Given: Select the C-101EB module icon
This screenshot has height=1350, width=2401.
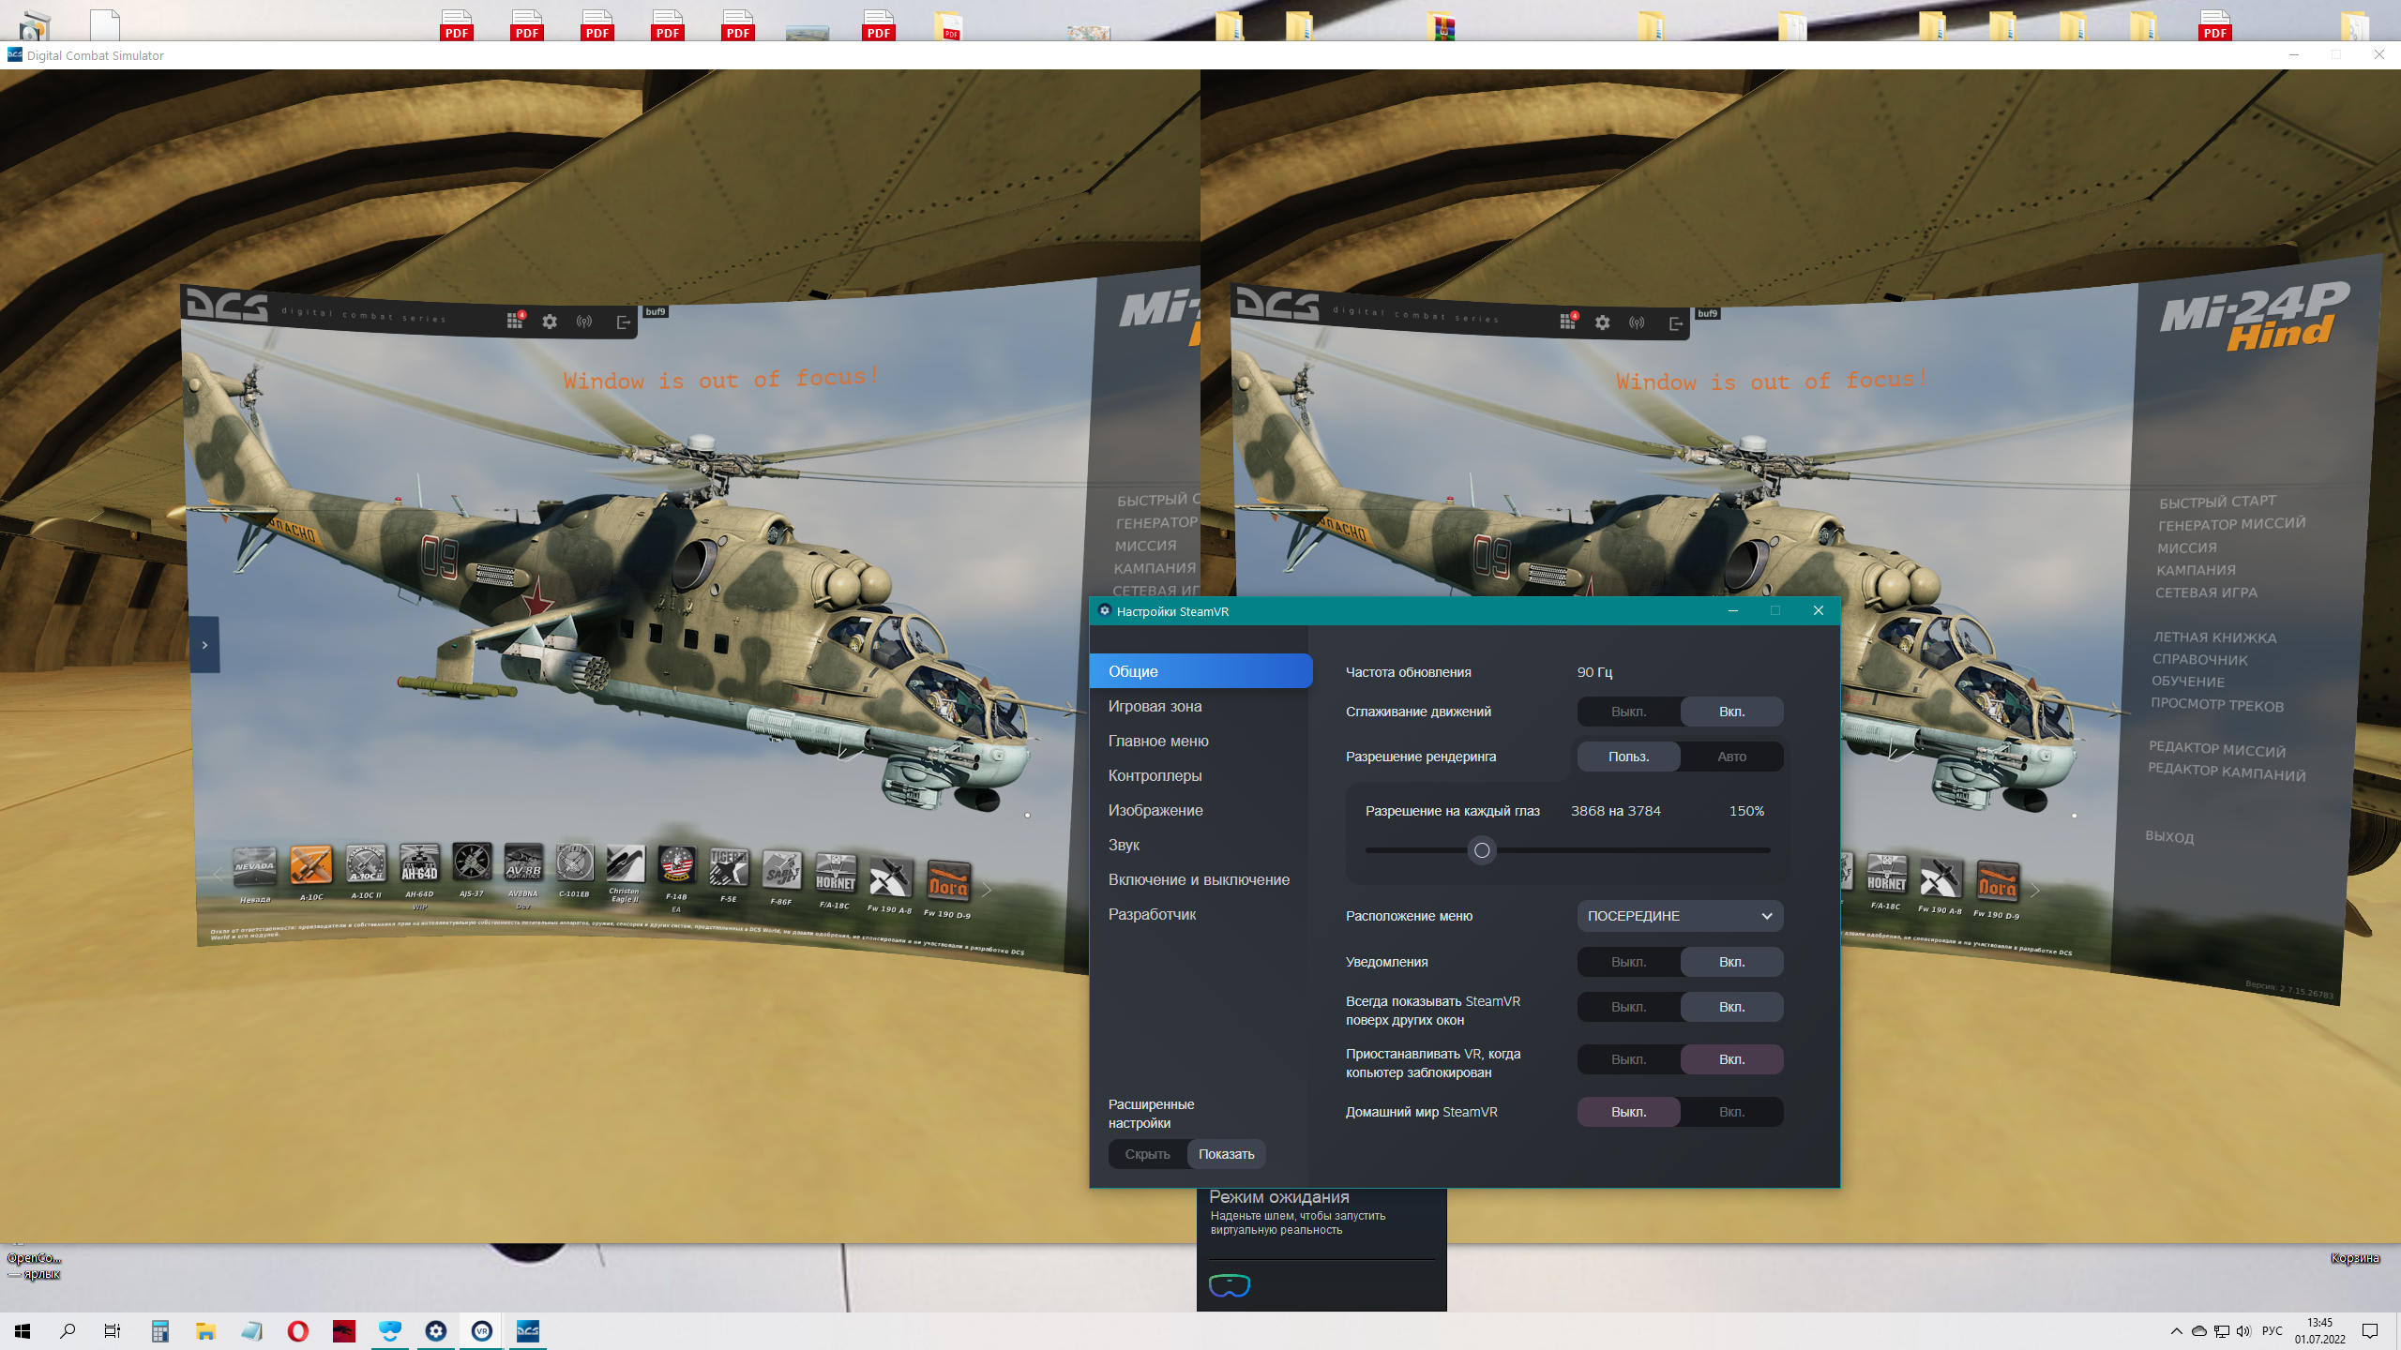Looking at the screenshot, I should click(574, 862).
